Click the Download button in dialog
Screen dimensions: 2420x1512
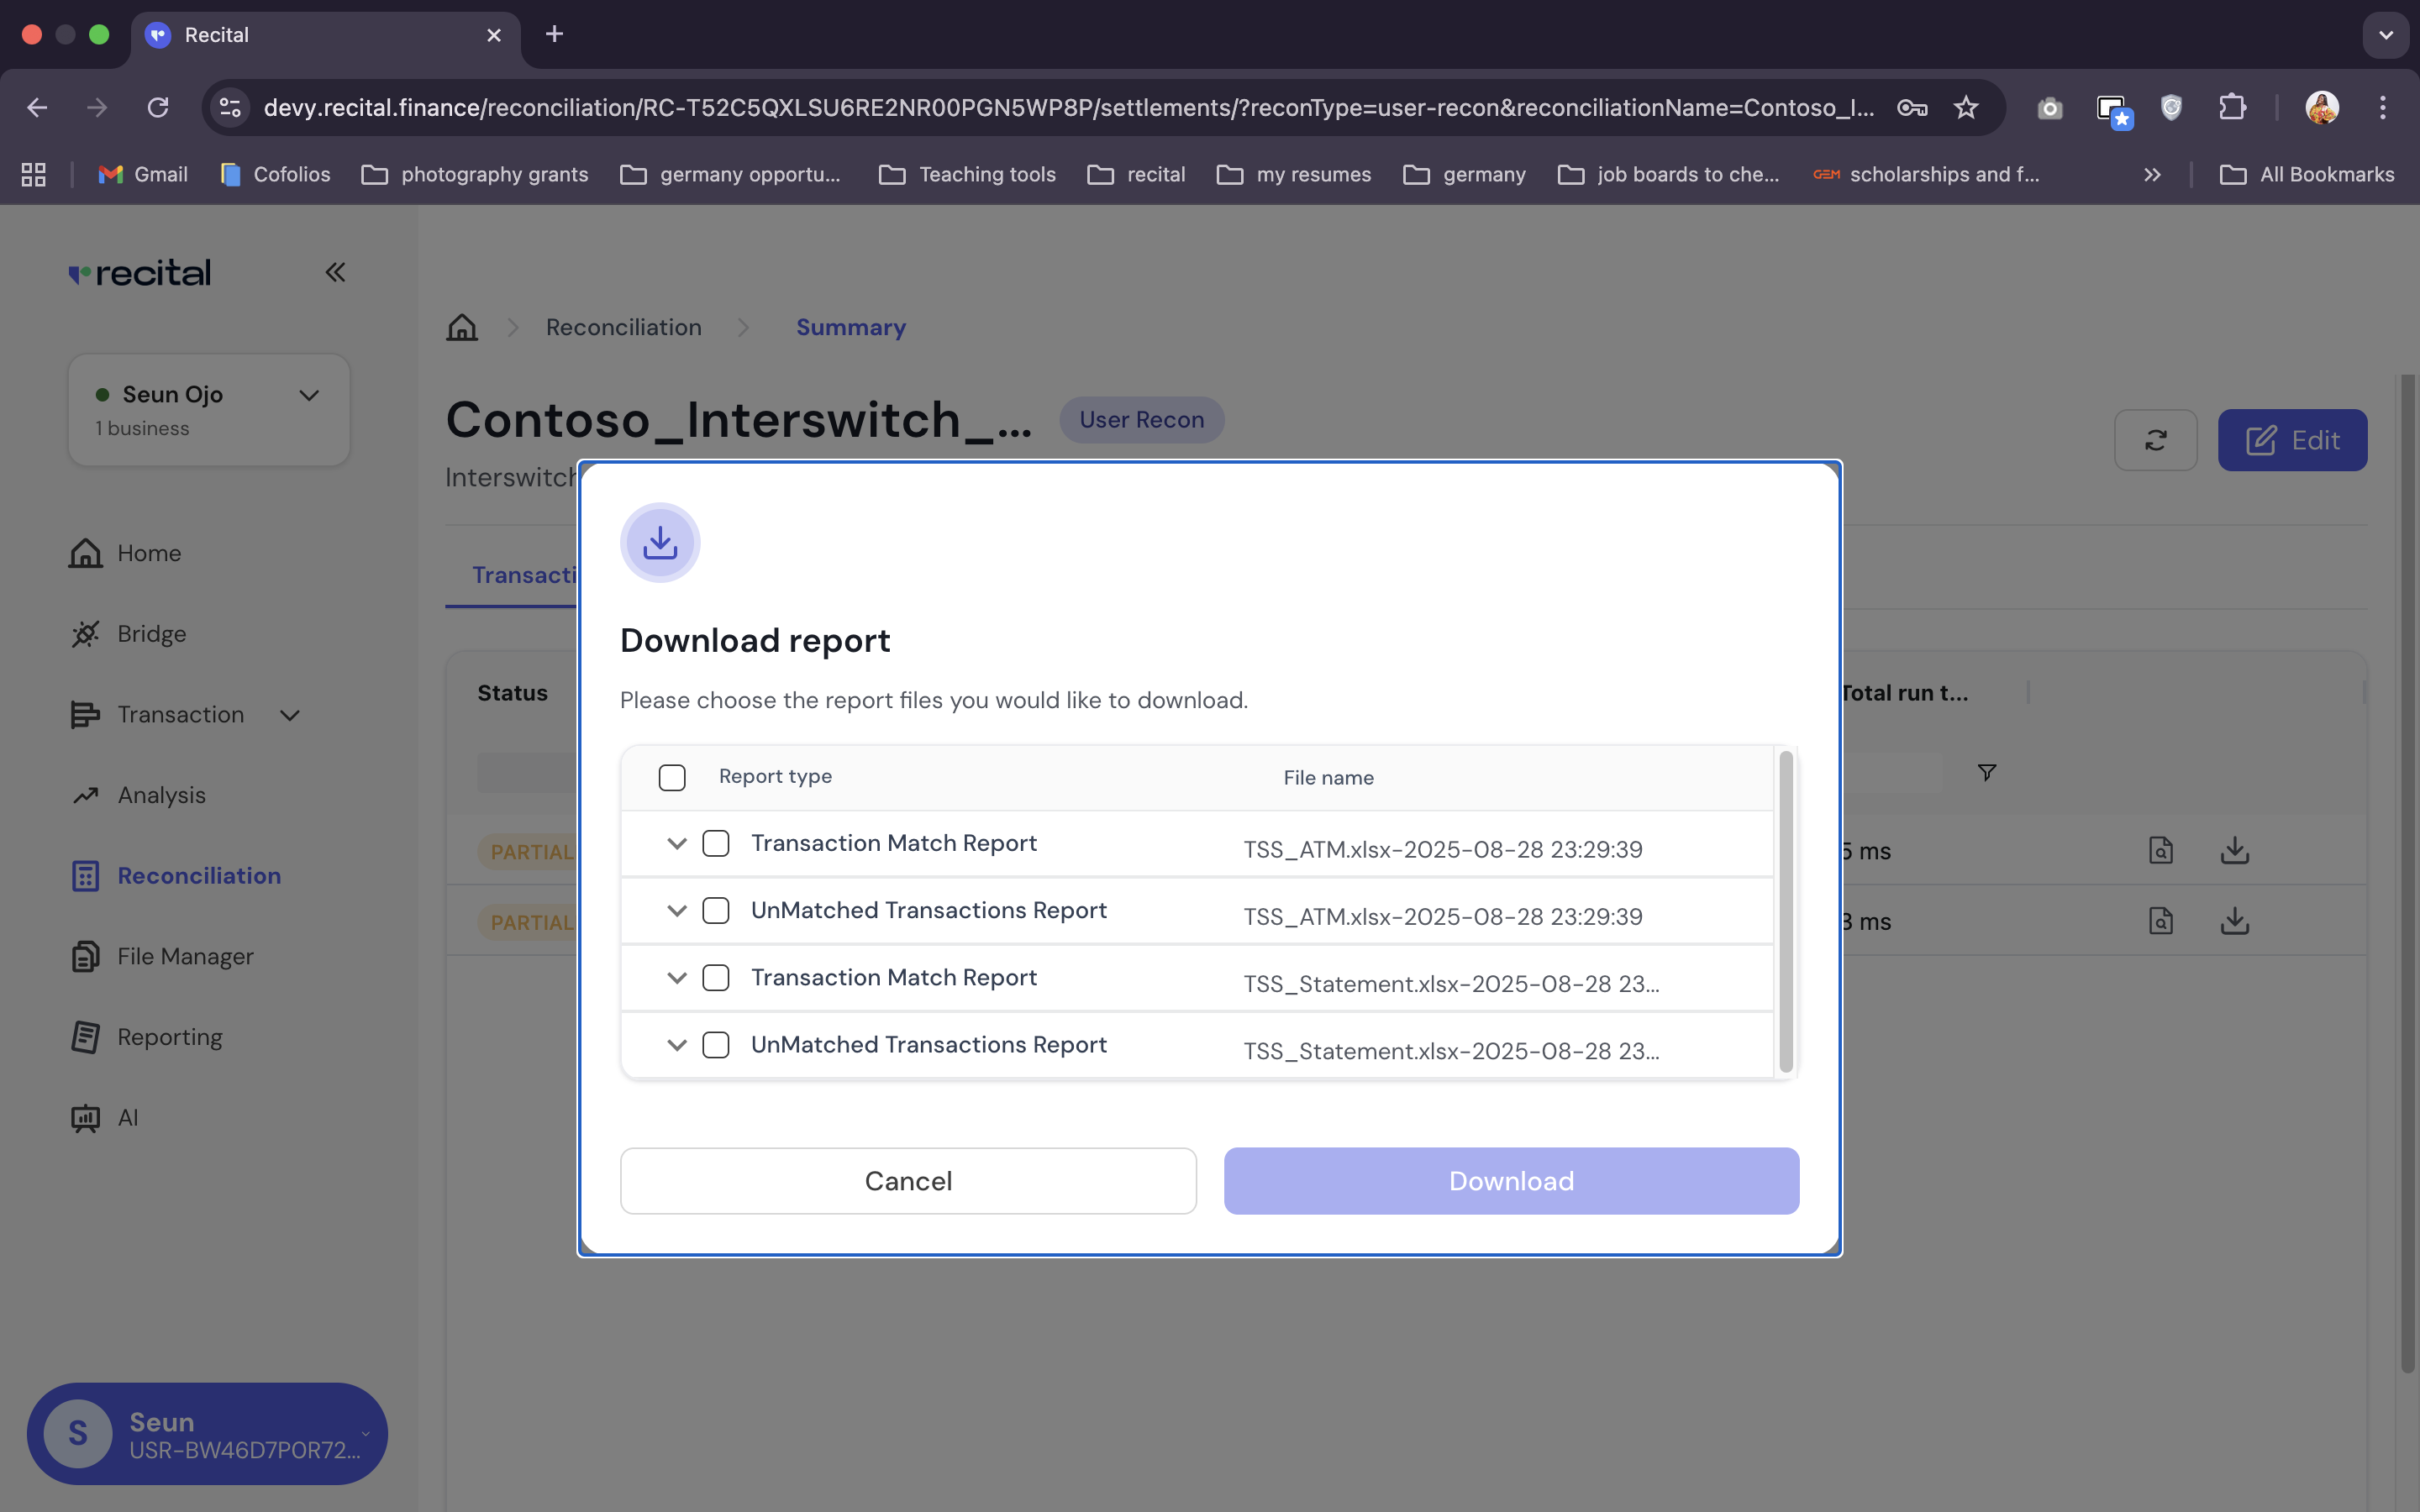1510,1180
